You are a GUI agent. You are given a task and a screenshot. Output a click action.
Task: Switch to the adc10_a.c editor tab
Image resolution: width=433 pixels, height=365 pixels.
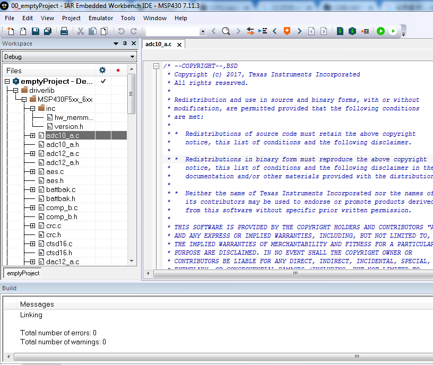point(159,45)
